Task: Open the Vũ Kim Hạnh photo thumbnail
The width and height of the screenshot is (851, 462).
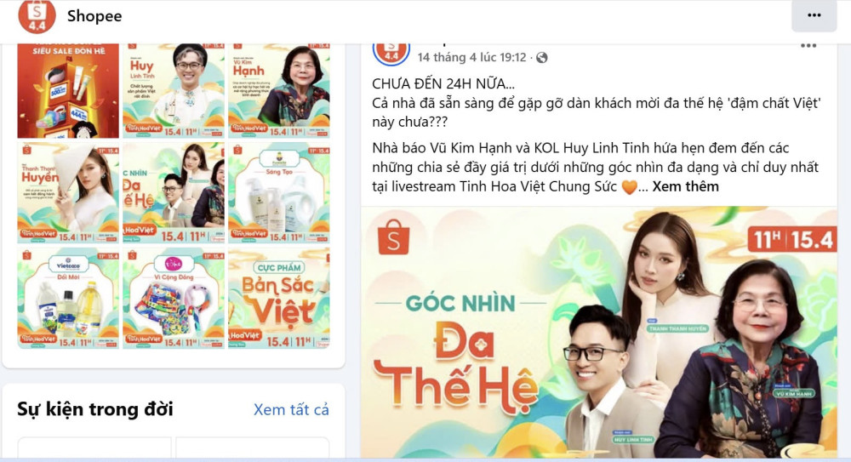Action: click(x=279, y=91)
